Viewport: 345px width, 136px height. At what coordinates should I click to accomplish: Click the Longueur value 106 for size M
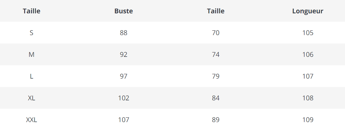[x=308, y=55]
